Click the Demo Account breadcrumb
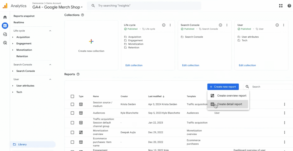Viewport: 293px width, 151px height. [x=54, y=3]
